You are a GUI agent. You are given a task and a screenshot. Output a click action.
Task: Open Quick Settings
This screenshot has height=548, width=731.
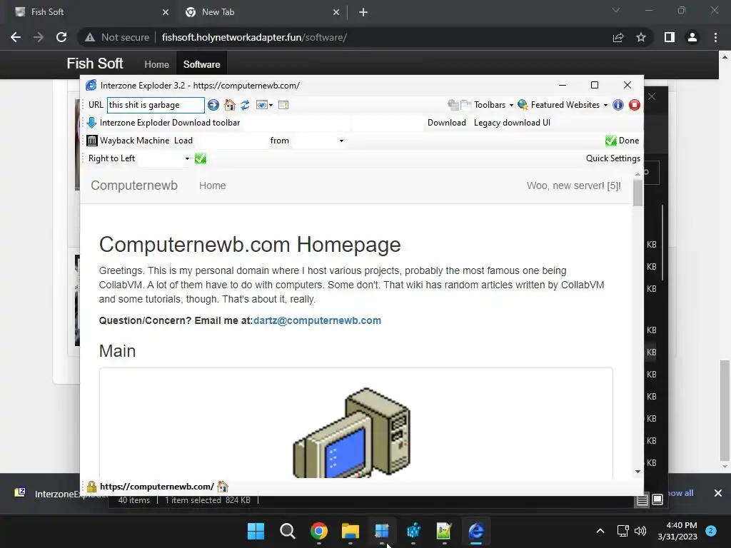click(x=612, y=158)
